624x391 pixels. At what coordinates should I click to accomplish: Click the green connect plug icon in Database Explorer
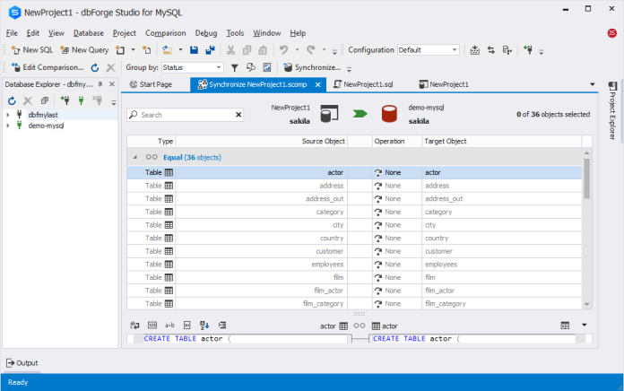click(x=82, y=101)
